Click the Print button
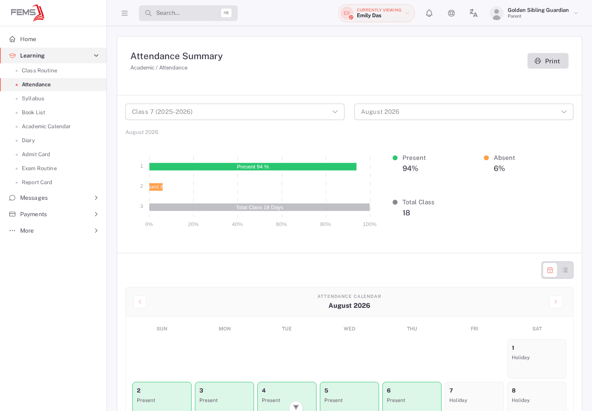Image resolution: width=592 pixels, height=411 pixels. (x=548, y=61)
